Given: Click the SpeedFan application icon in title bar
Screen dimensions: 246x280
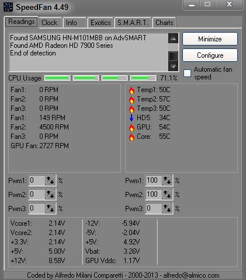Looking at the screenshot, I should [8, 7].
